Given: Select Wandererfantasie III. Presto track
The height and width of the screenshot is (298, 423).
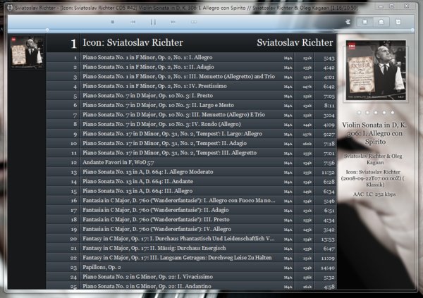Looking at the screenshot, I should coord(191,220).
